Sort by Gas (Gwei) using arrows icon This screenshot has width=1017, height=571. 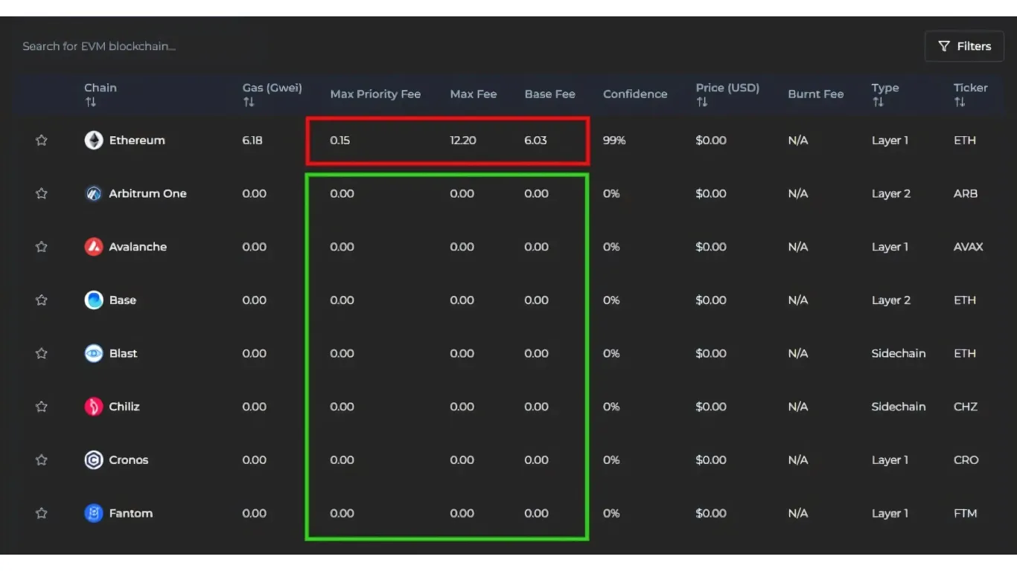pyautogui.click(x=249, y=103)
